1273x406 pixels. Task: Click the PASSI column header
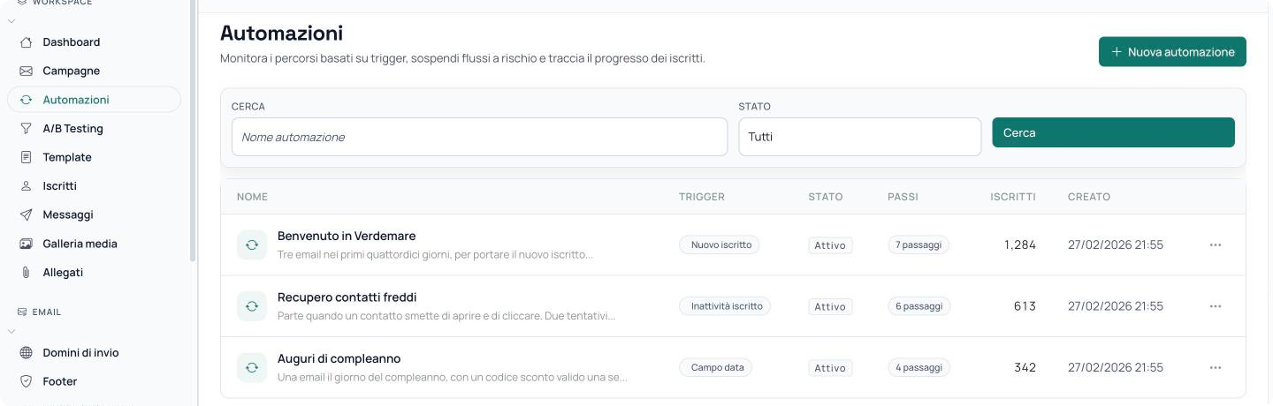point(903,197)
